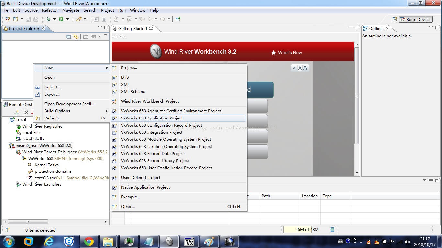Open Google Chrome from the taskbar
The image size is (442, 248).
click(89, 242)
